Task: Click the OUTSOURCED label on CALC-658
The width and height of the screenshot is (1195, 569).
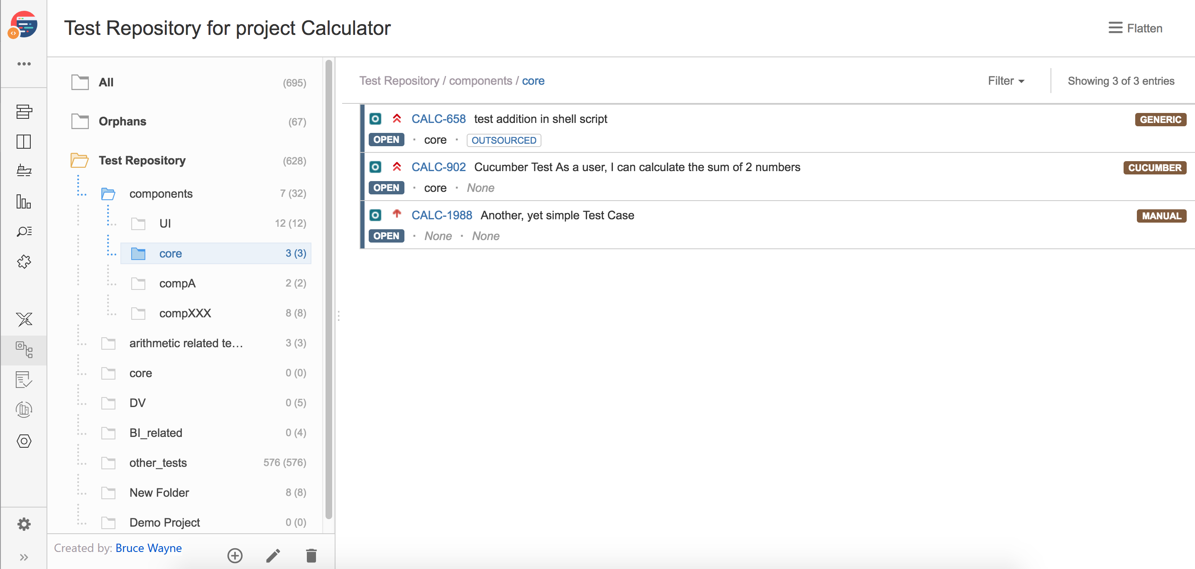Action: click(504, 140)
